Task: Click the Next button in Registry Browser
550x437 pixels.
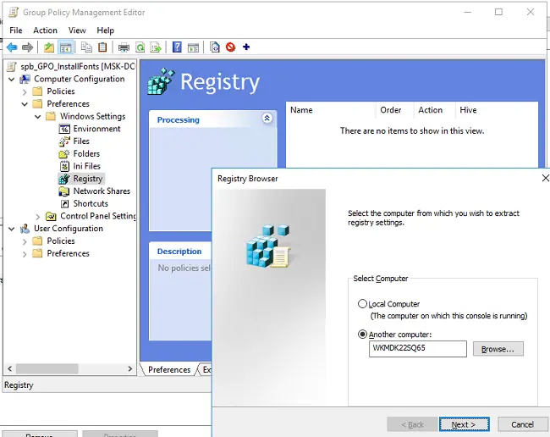Action: (x=464, y=424)
